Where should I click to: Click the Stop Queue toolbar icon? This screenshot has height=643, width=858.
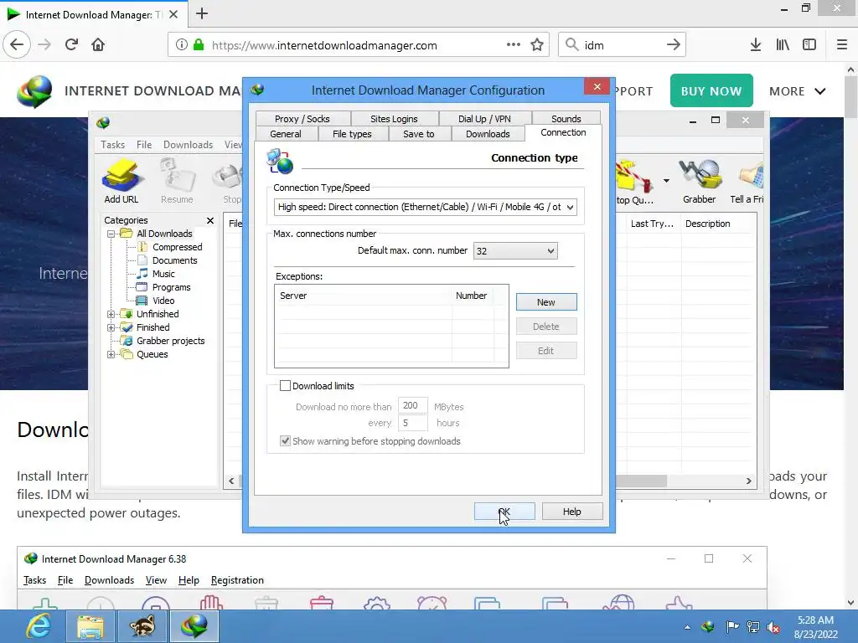click(x=634, y=181)
